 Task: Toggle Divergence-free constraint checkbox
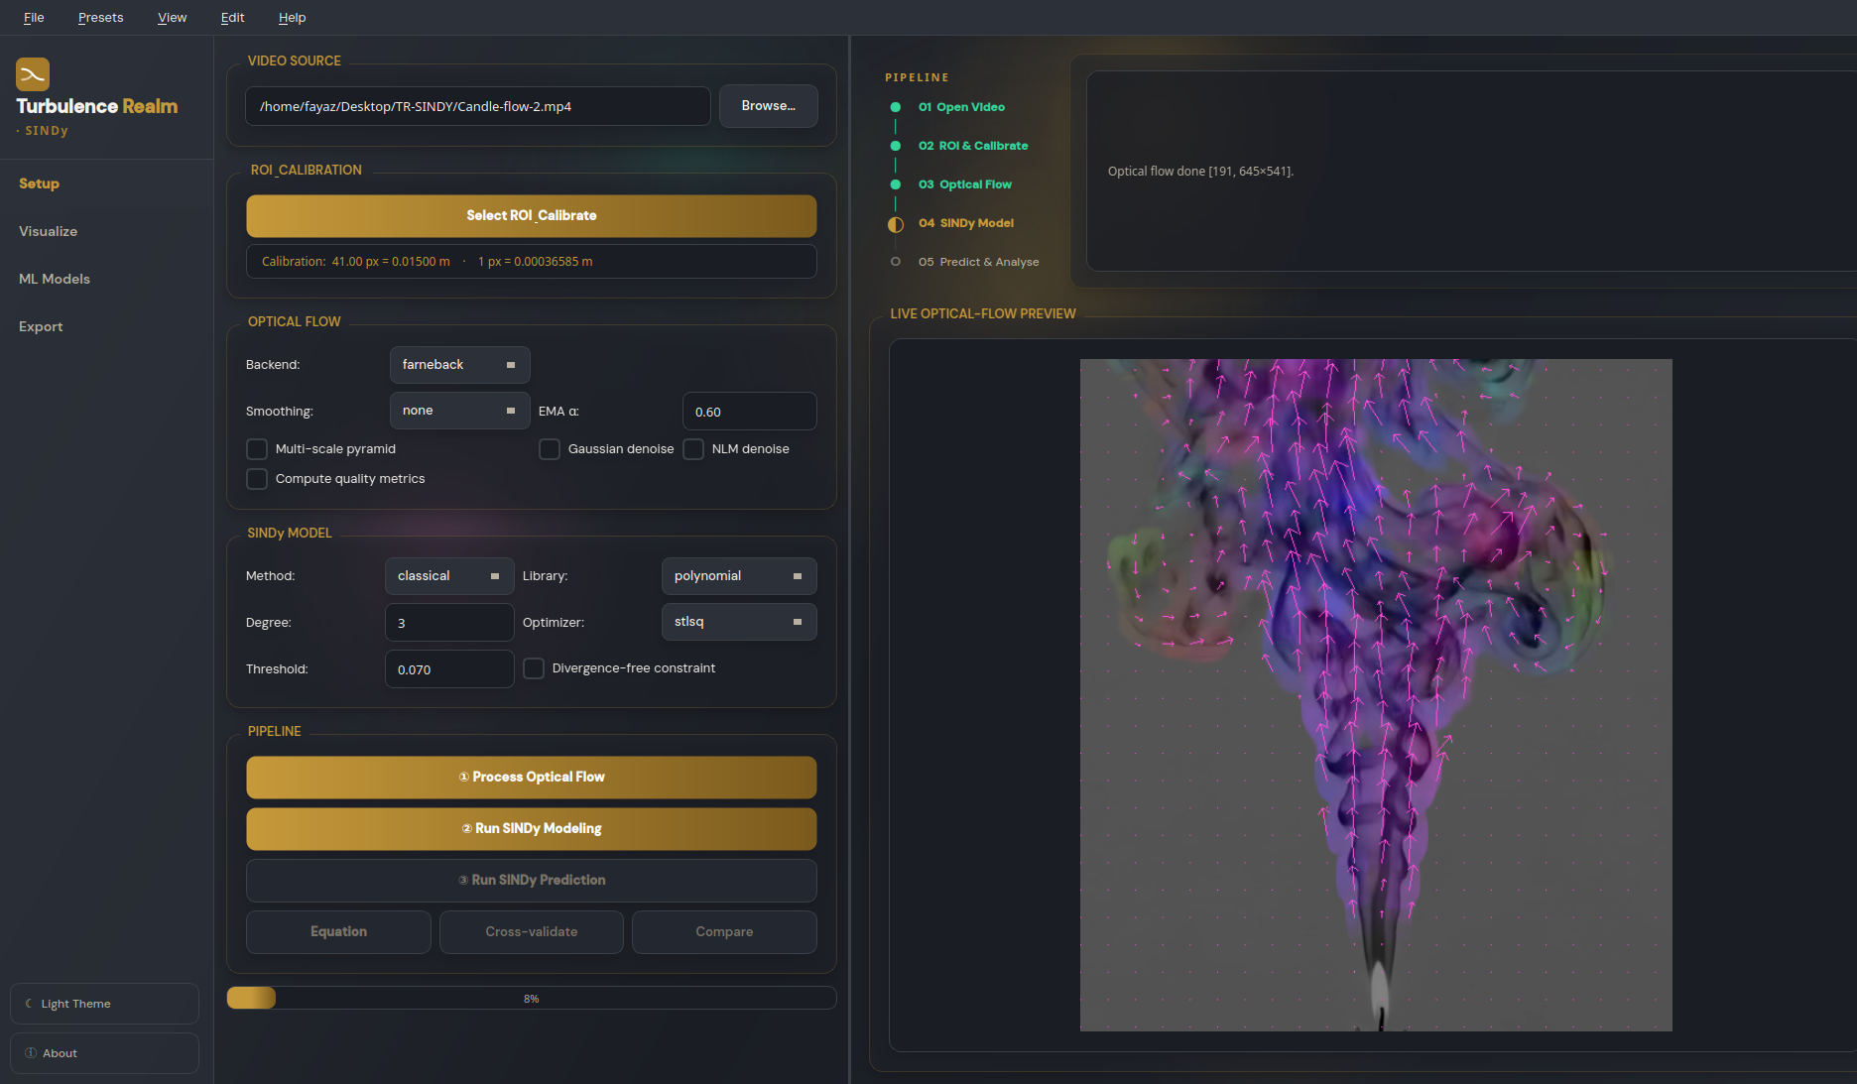[534, 668]
